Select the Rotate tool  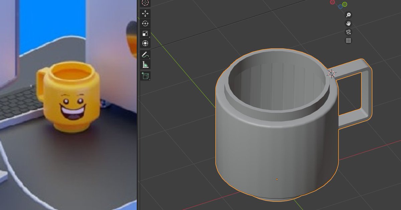pos(145,23)
